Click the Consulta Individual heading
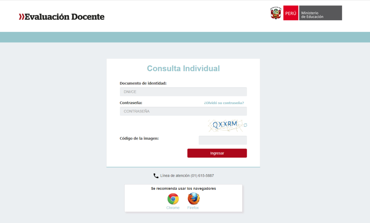370x223 pixels. [183, 68]
